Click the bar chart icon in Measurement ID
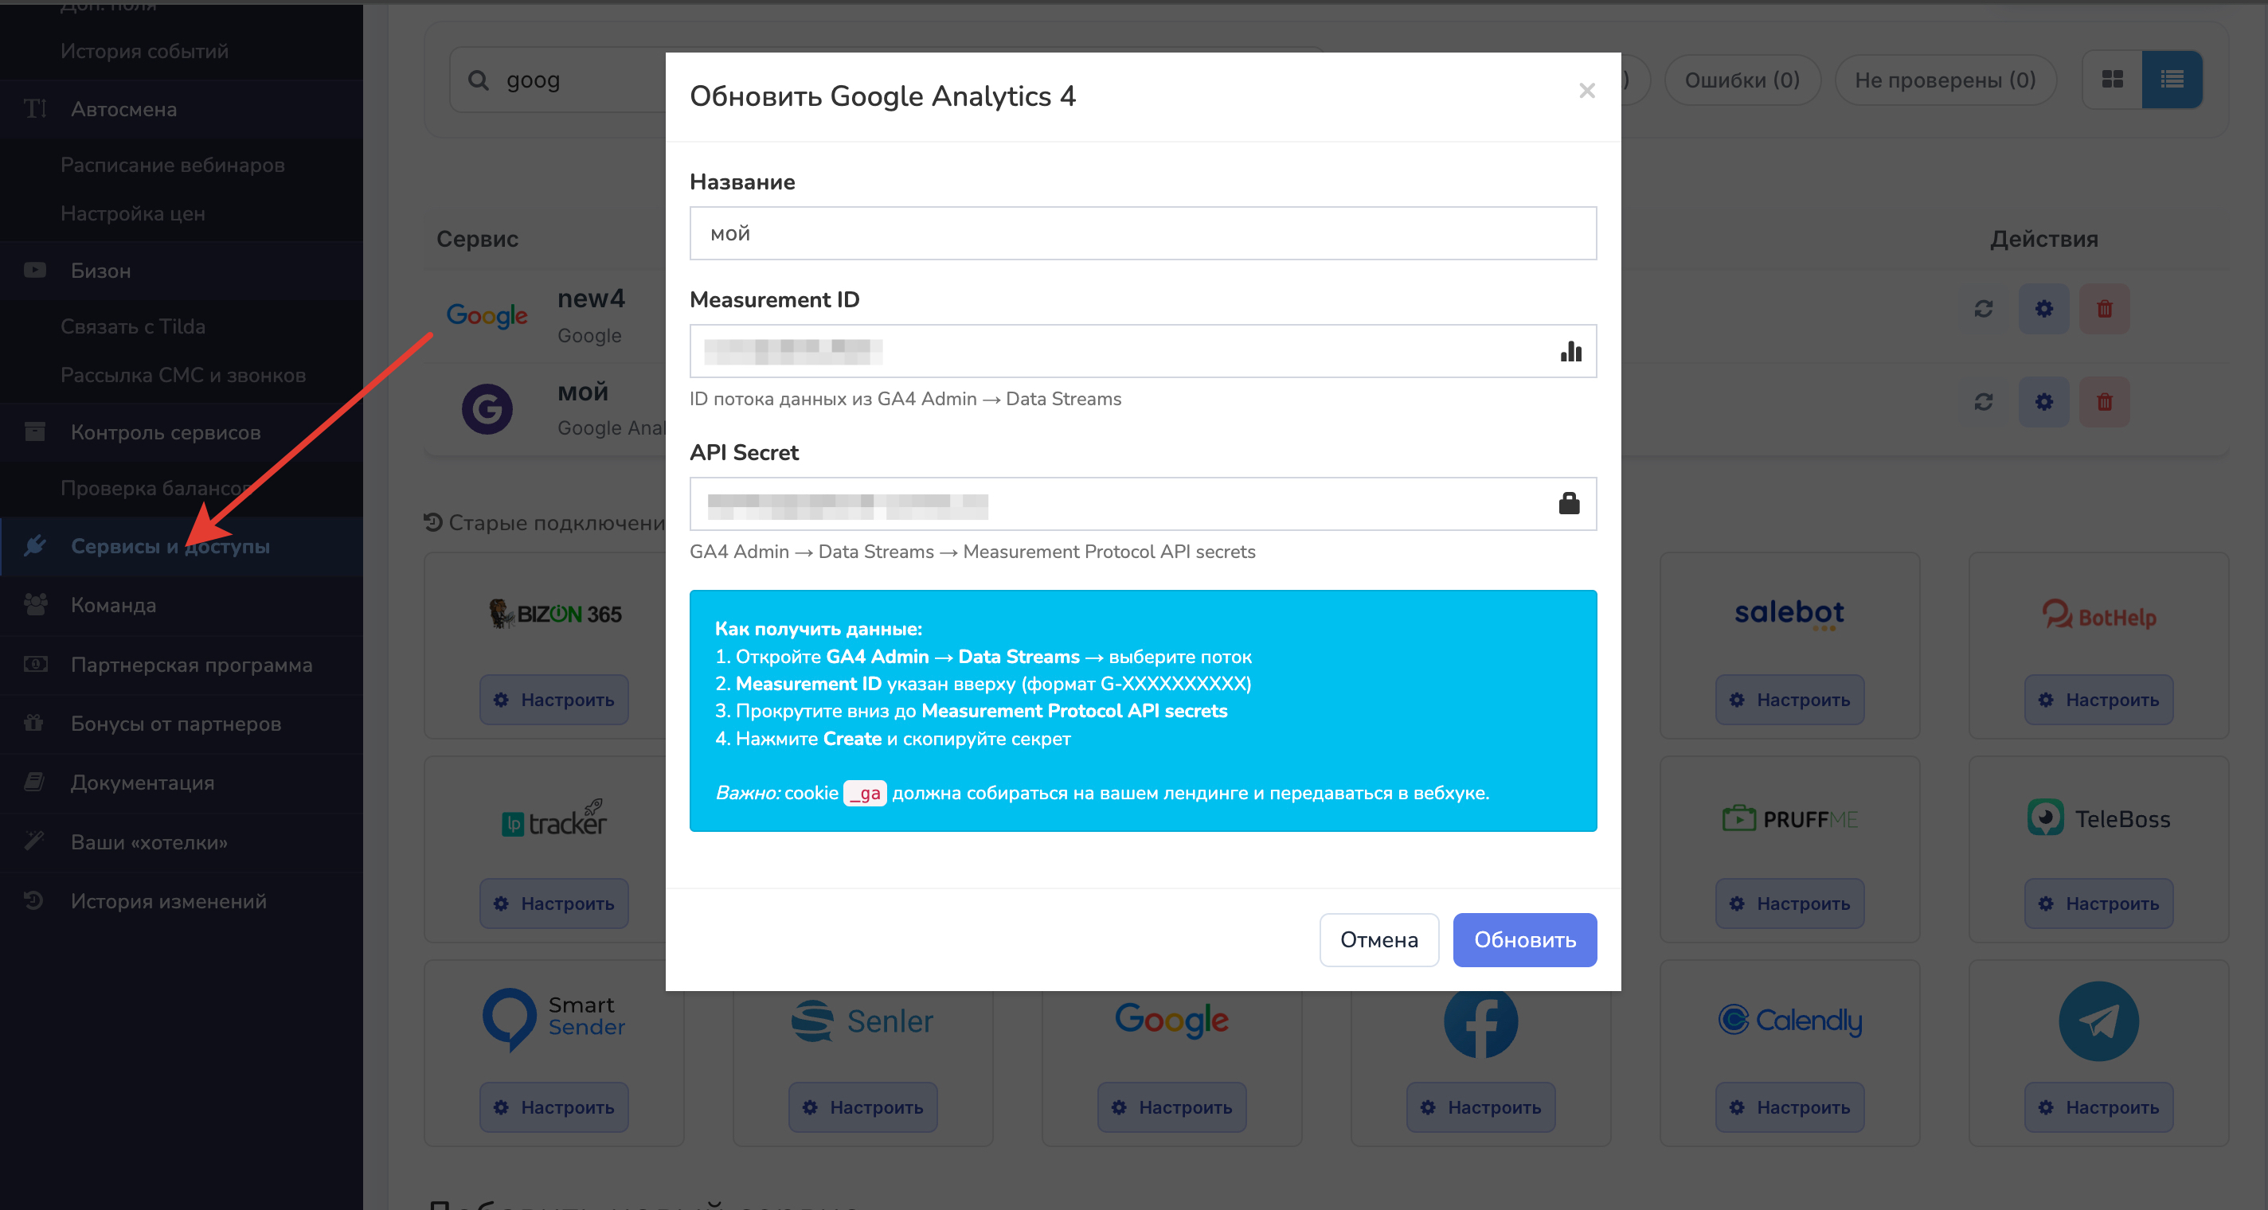This screenshot has height=1210, width=2268. (x=1570, y=351)
